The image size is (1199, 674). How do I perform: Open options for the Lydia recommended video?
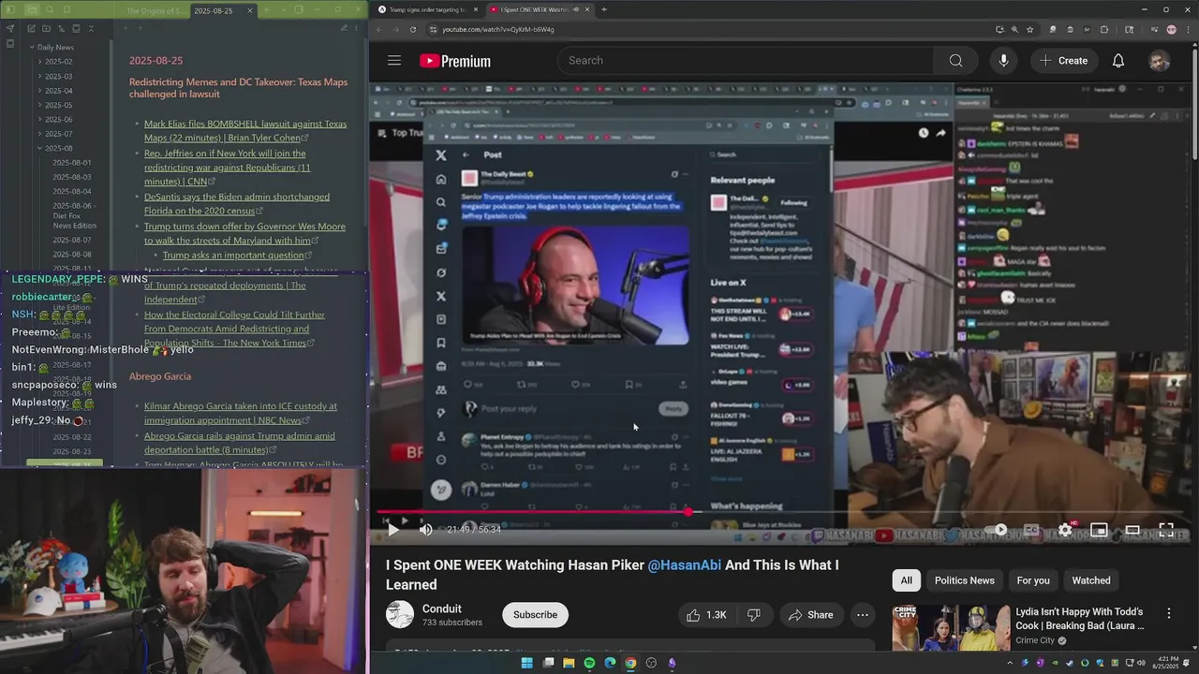point(1168,613)
